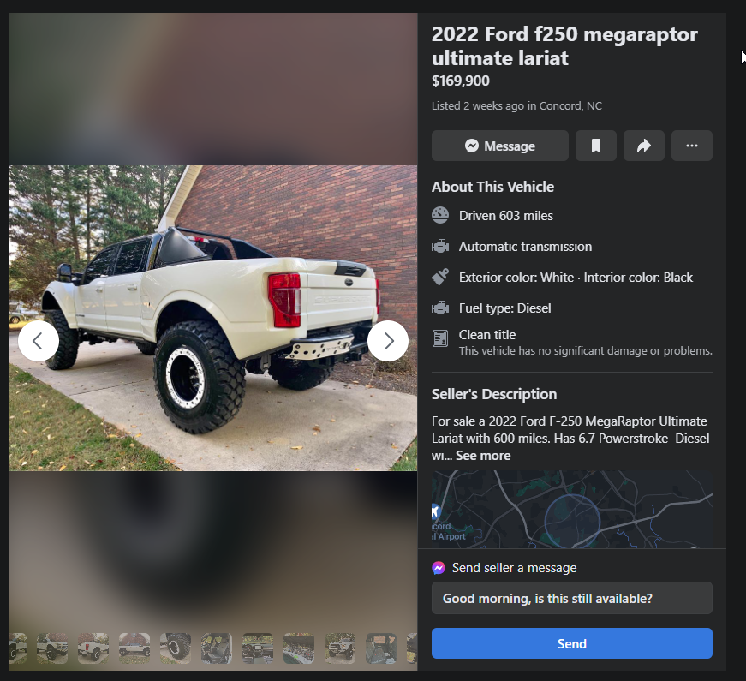Open the location map preview
746x681 pixels.
[572, 509]
